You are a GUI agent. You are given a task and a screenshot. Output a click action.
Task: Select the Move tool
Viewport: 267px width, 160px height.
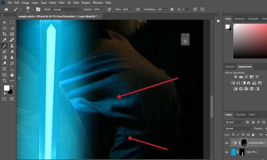pyautogui.click(x=5, y=22)
